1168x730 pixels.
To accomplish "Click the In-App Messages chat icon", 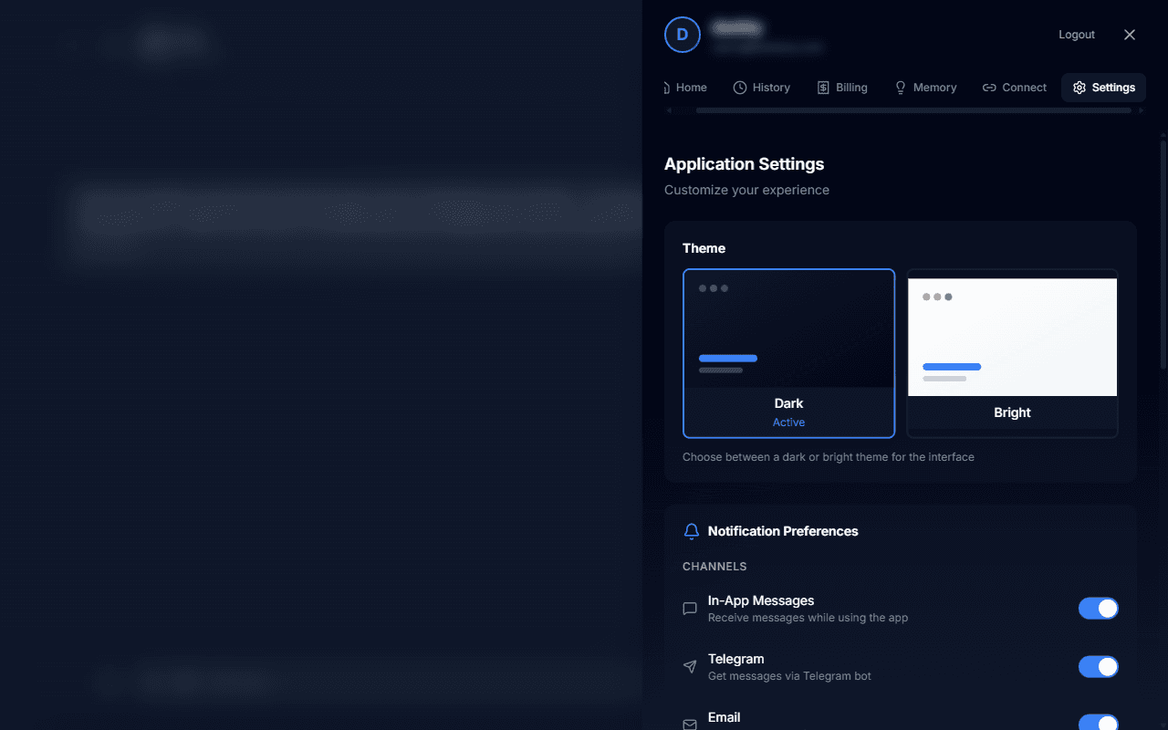I will coord(690,609).
